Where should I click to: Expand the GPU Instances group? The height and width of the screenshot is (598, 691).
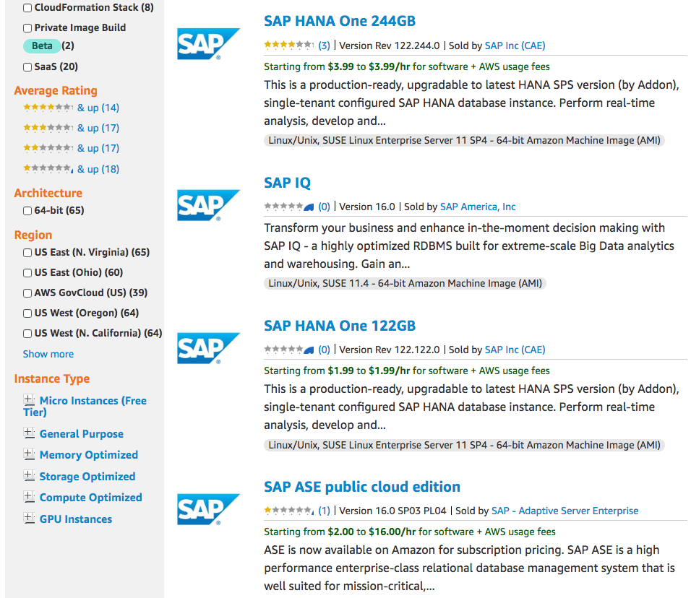click(x=29, y=518)
